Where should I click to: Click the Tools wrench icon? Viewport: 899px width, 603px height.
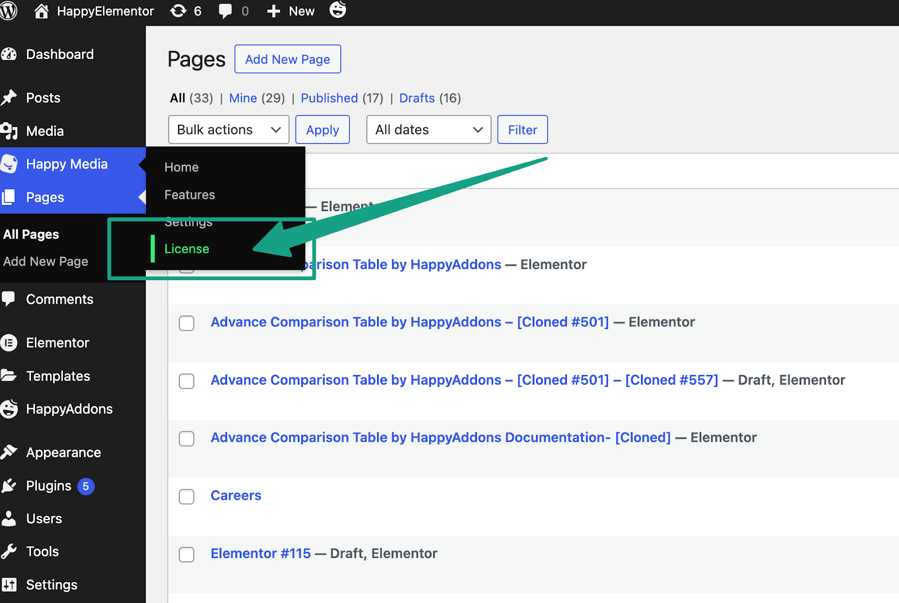[x=9, y=551]
